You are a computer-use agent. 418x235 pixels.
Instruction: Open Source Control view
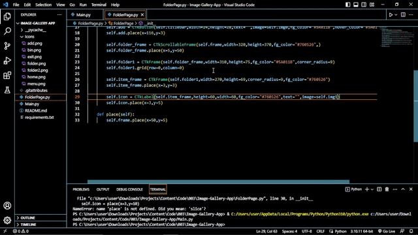(7, 46)
